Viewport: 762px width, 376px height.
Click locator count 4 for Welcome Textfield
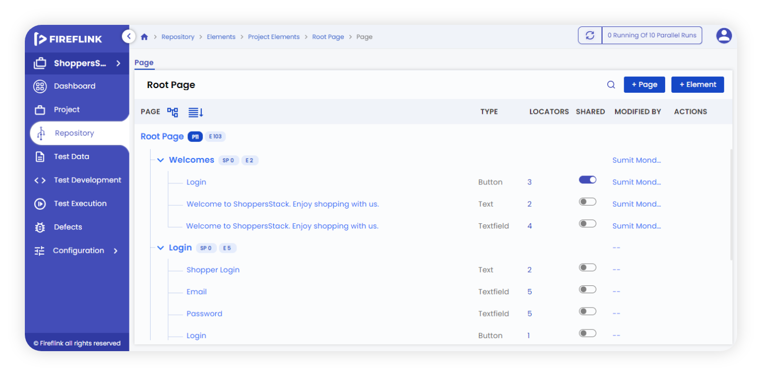point(530,226)
